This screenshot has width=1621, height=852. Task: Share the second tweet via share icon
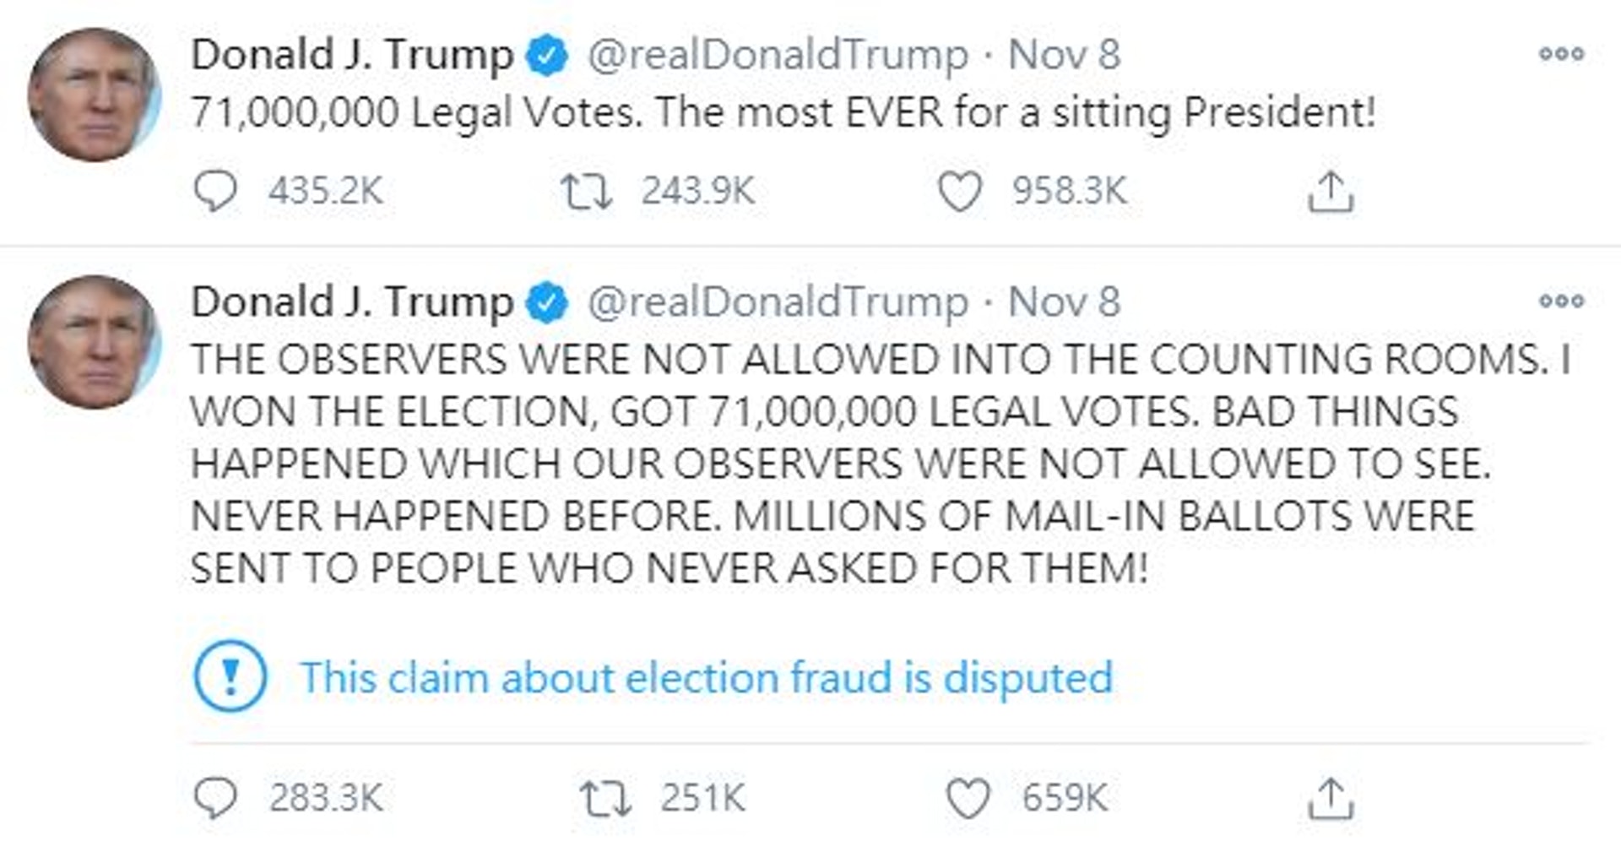[x=1331, y=798]
